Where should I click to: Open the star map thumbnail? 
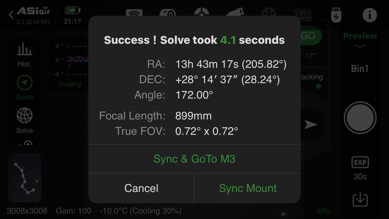pos(25,178)
